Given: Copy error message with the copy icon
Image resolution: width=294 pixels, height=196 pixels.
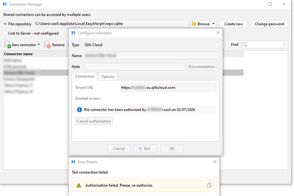Looking at the screenshot, I should [209, 185].
